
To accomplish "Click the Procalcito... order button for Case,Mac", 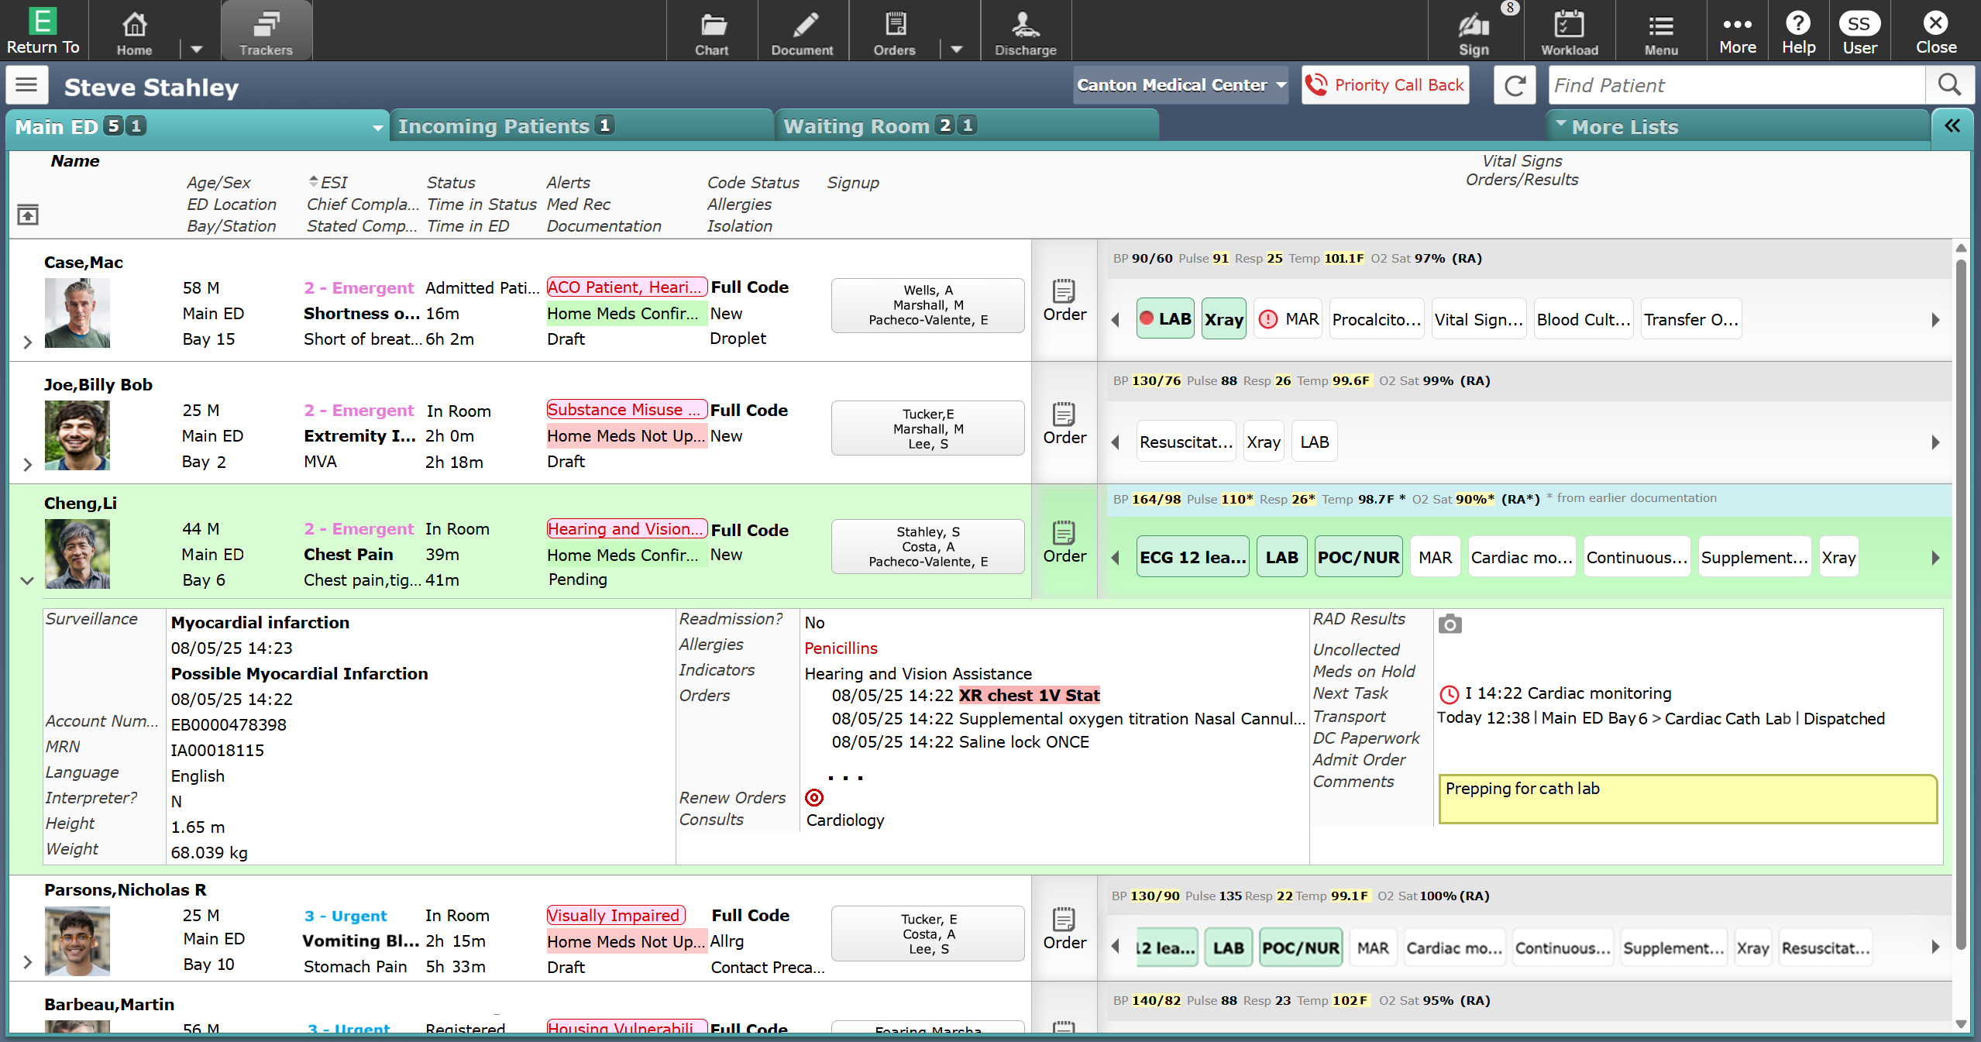I will point(1377,318).
